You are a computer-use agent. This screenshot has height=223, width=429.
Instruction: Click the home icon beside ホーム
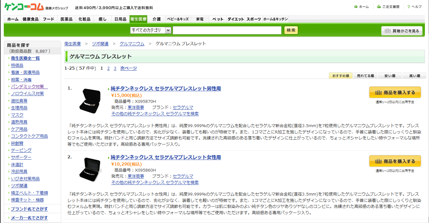pyautogui.click(x=356, y=7)
